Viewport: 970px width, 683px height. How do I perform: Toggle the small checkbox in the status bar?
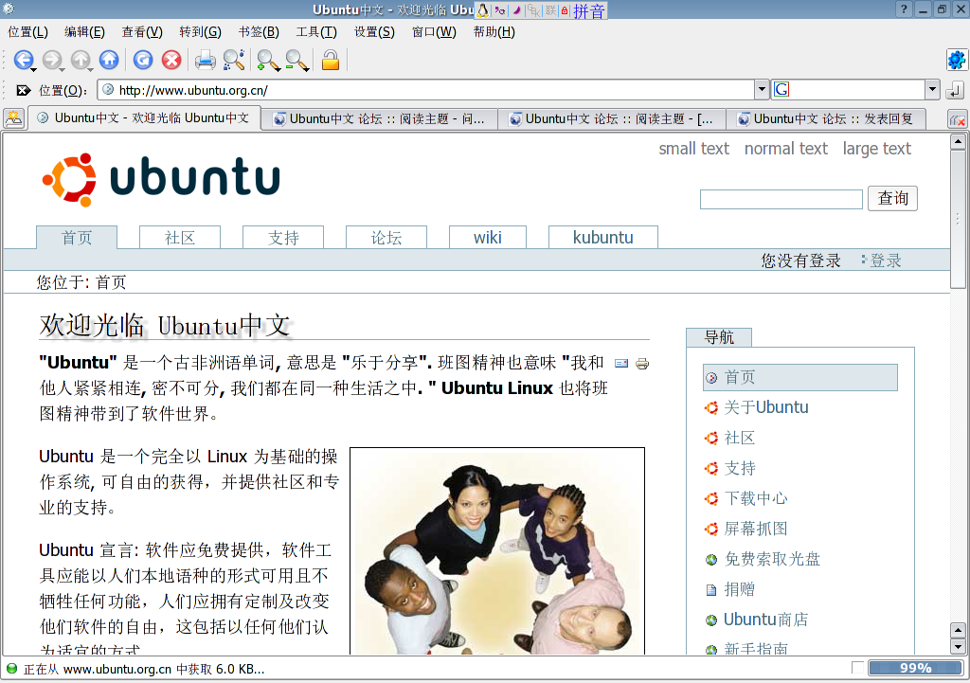(857, 668)
